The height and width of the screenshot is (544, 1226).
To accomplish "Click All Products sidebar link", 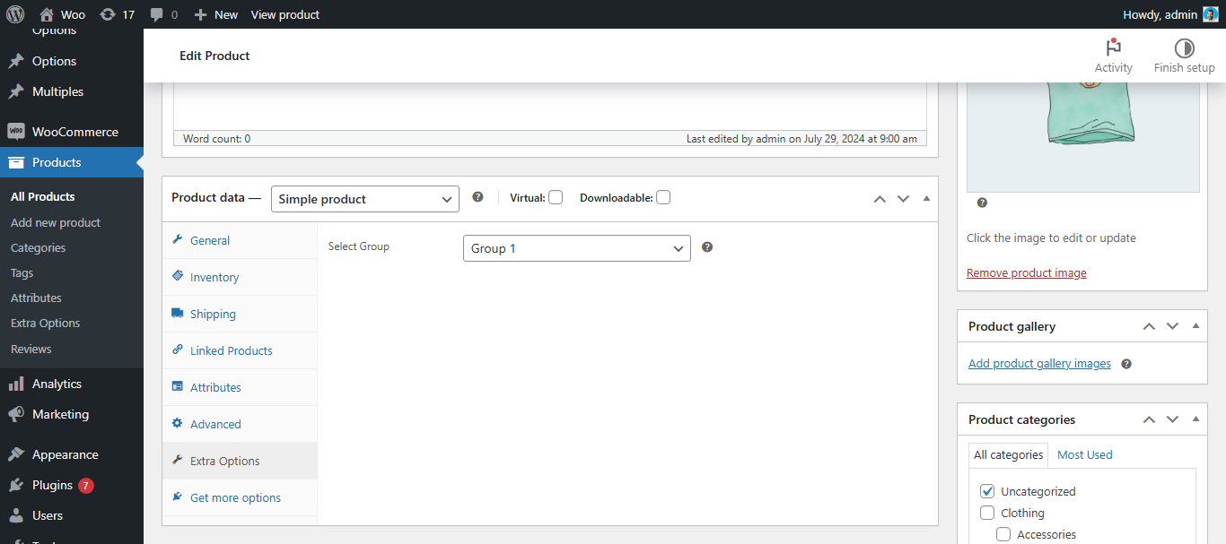I will pos(43,196).
